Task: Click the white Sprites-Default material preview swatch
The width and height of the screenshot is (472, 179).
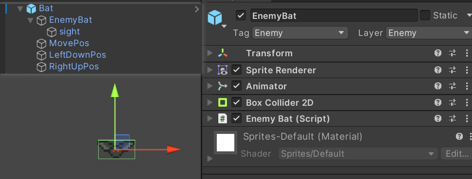Action: (226, 143)
